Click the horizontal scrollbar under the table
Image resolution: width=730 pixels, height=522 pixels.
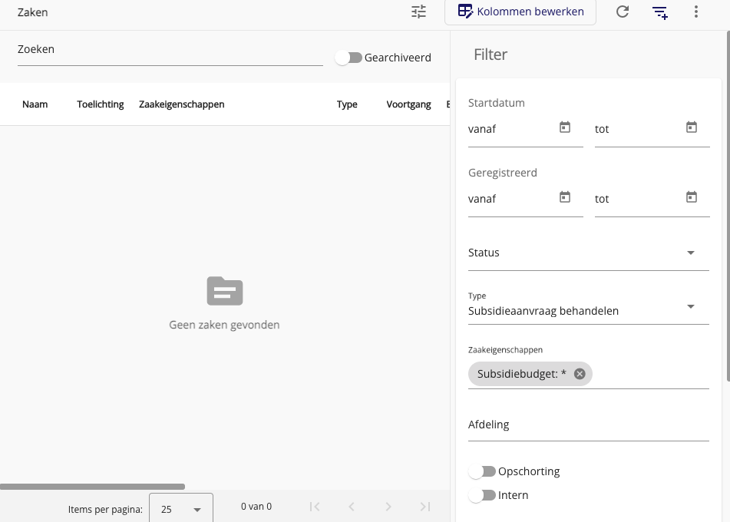point(92,487)
